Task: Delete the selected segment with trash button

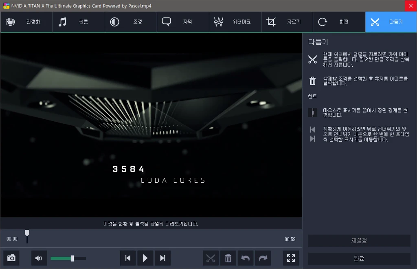Action: [x=228, y=258]
